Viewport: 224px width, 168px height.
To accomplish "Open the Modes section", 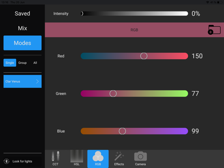I will 23,43.
